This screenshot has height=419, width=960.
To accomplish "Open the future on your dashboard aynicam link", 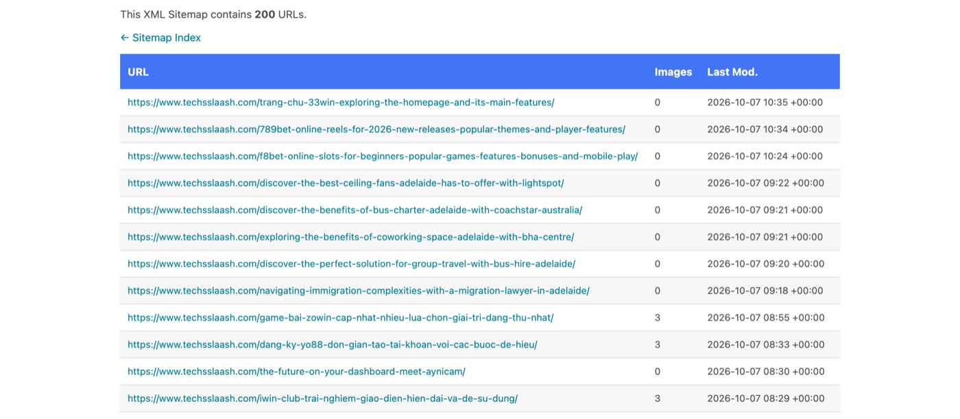I will click(296, 371).
